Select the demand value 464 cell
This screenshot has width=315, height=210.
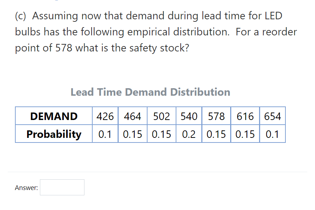pos(132,116)
